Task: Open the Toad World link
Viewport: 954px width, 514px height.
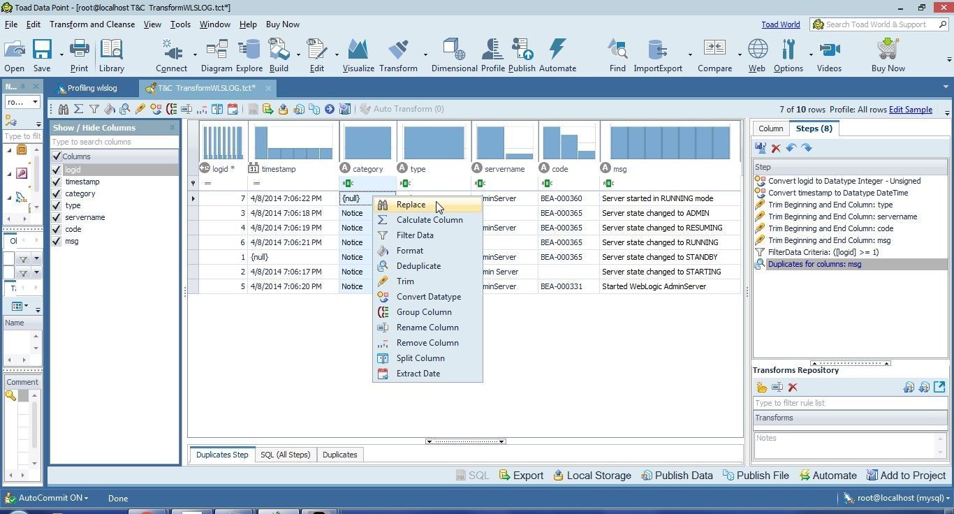Action: tap(780, 24)
